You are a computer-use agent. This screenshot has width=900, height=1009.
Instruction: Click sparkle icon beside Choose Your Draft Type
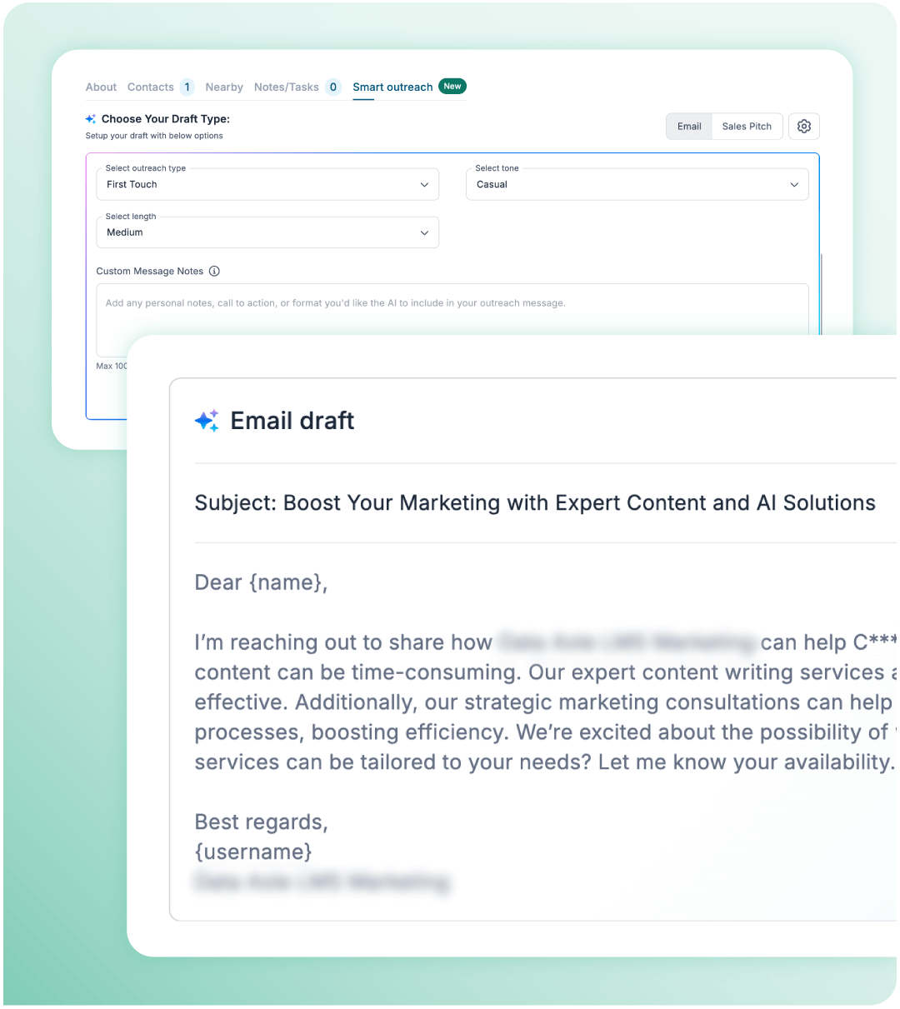point(91,119)
